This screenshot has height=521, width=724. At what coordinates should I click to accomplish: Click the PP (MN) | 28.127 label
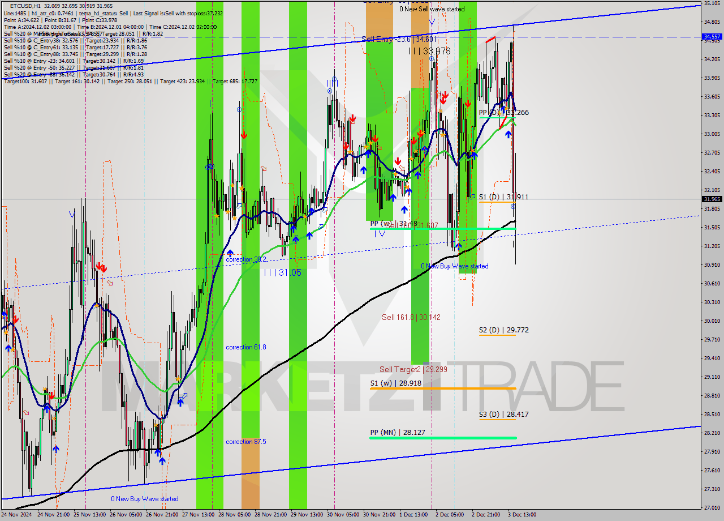click(x=398, y=433)
